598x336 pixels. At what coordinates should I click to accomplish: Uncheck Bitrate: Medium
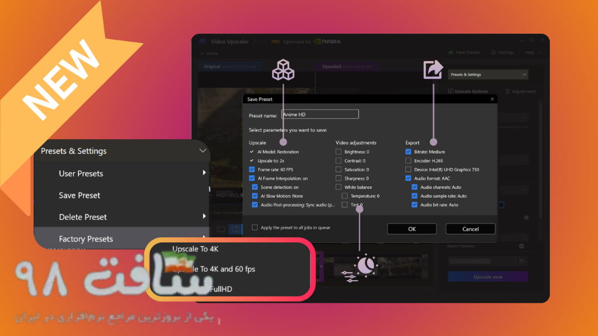(x=408, y=152)
